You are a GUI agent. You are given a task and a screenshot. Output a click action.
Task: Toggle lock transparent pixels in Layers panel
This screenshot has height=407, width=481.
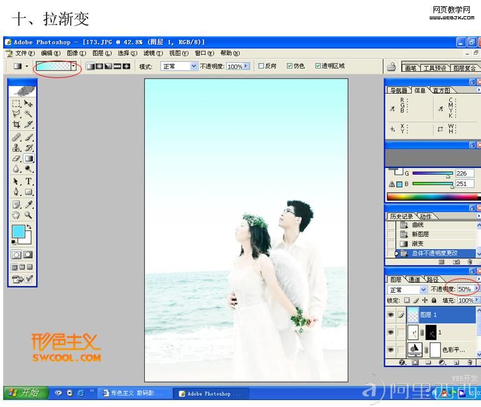407,300
